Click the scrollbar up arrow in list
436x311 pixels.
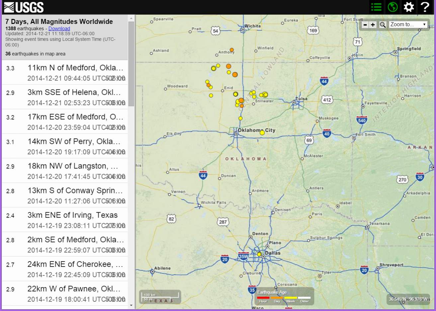coord(131,18)
